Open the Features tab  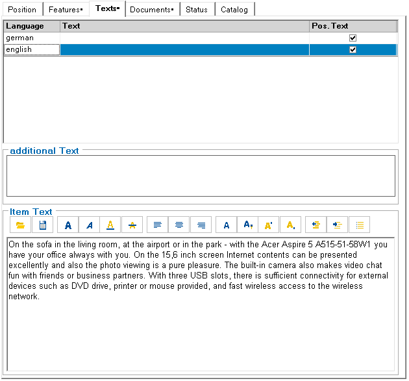point(66,10)
